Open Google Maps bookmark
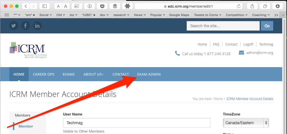This screenshot has width=287, height=134. (x=179, y=15)
